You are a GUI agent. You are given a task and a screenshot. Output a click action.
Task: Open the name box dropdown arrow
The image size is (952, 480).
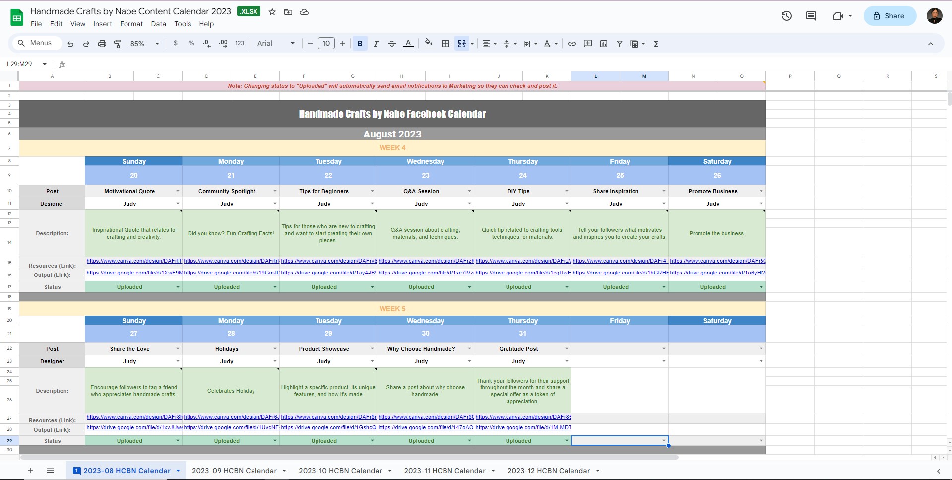click(45, 64)
